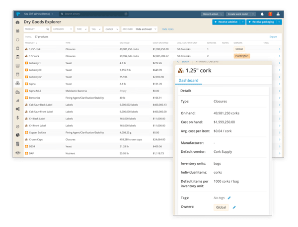Click the Receive additive button
This screenshot has width=298, height=227.
coord(226,22)
